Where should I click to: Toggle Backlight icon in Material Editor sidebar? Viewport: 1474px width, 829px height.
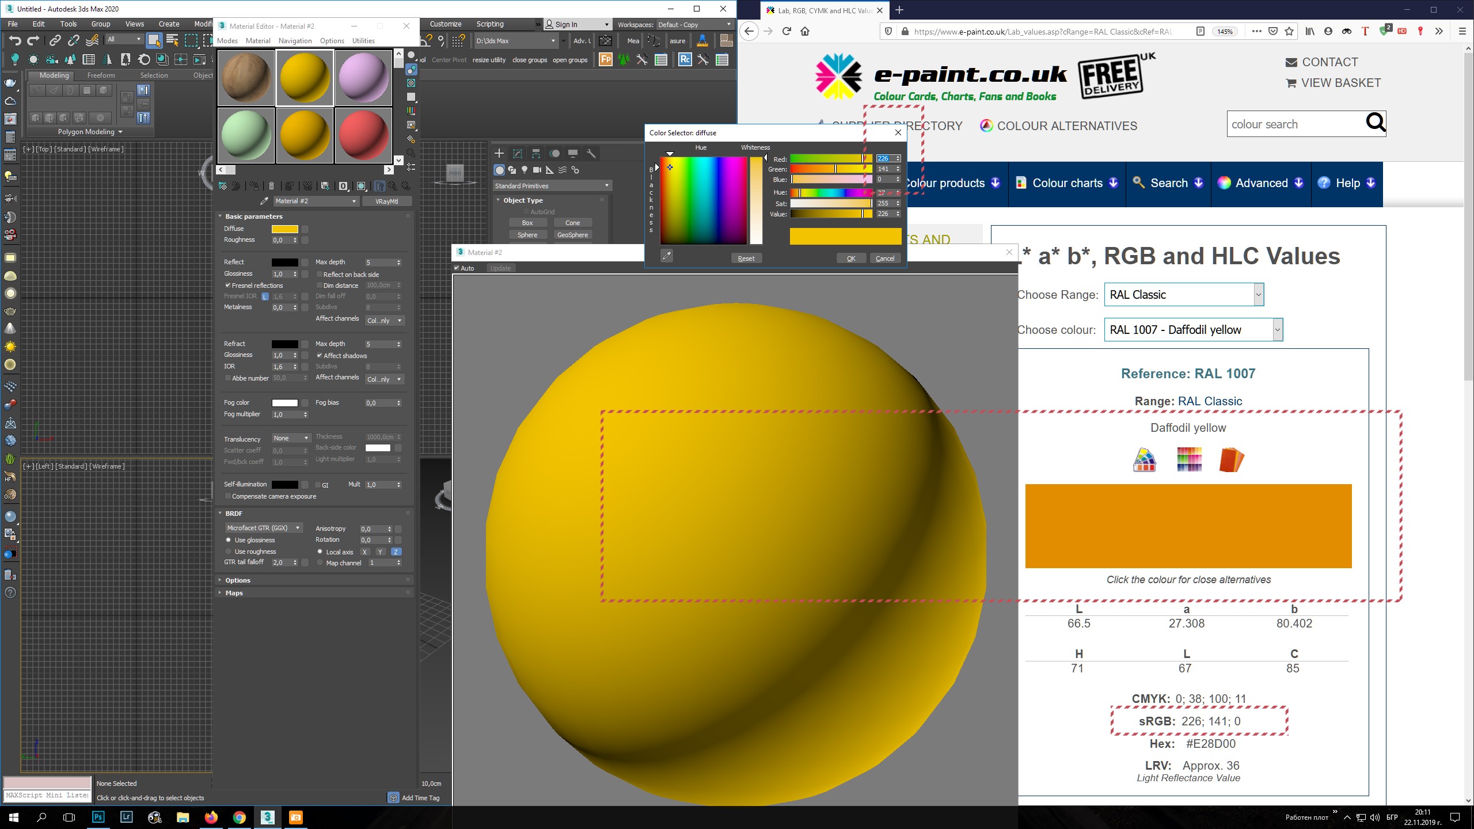411,70
